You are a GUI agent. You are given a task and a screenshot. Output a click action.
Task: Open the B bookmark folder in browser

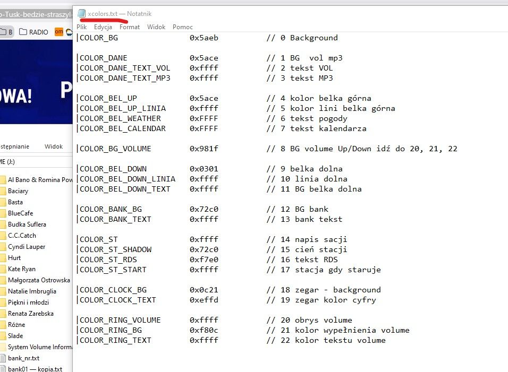[6, 32]
